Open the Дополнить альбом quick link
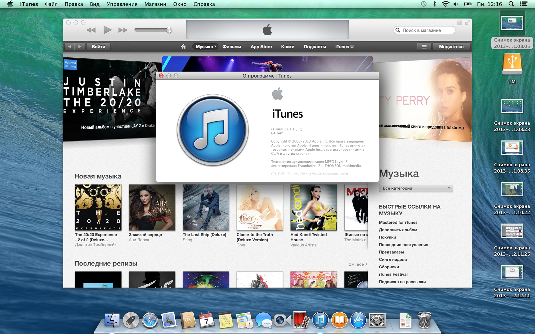The width and height of the screenshot is (535, 334). (398, 230)
